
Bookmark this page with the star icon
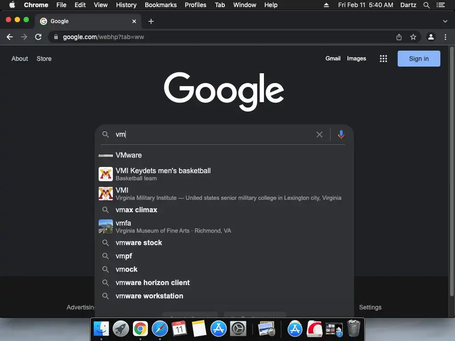point(413,37)
